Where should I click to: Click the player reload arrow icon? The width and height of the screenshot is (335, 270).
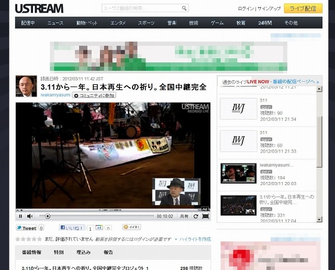195,216
